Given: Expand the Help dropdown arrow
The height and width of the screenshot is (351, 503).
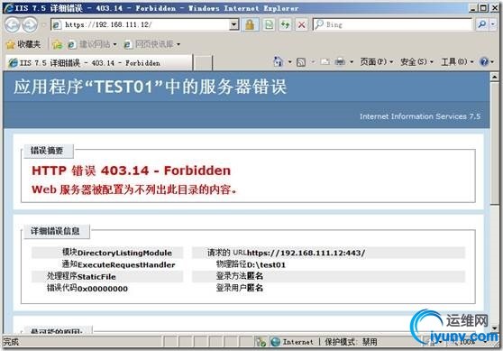Looking at the screenshot, I should (492, 61).
